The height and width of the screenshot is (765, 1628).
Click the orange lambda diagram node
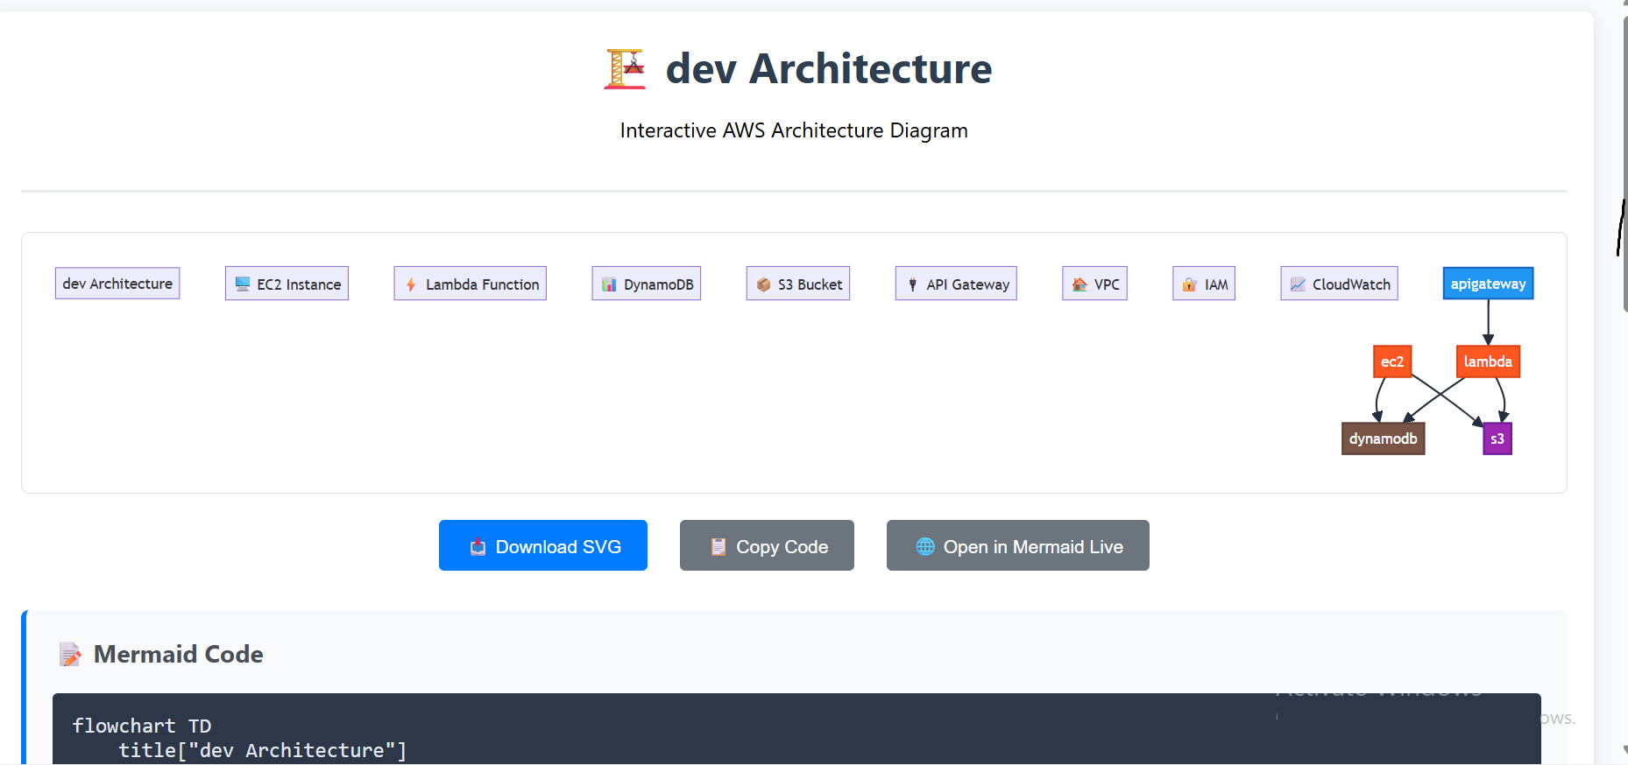point(1488,361)
